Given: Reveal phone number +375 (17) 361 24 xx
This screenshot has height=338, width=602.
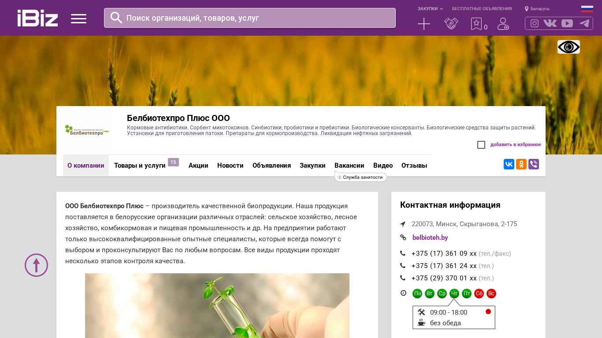Looking at the screenshot, I should [x=444, y=266].
